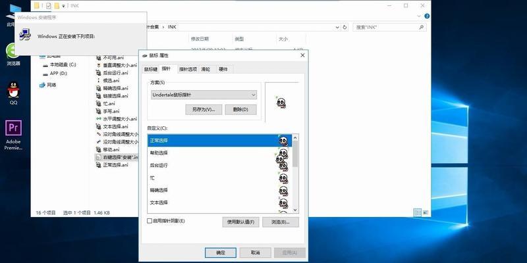The height and width of the screenshot is (263, 527).
Task: Click the APP (D:) drive icon
Action: tap(45, 74)
